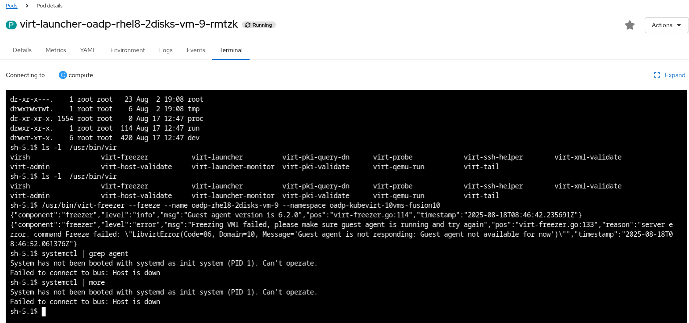Click the teal P pod icon
The height and width of the screenshot is (323, 689).
[x=11, y=25]
